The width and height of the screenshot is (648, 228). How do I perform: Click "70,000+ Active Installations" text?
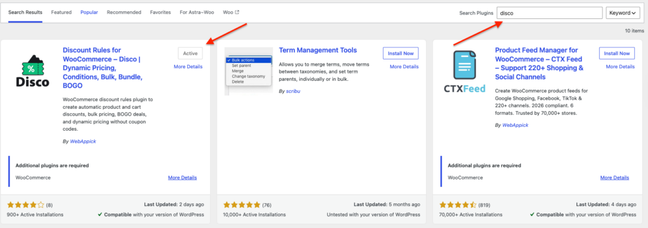[471, 214]
